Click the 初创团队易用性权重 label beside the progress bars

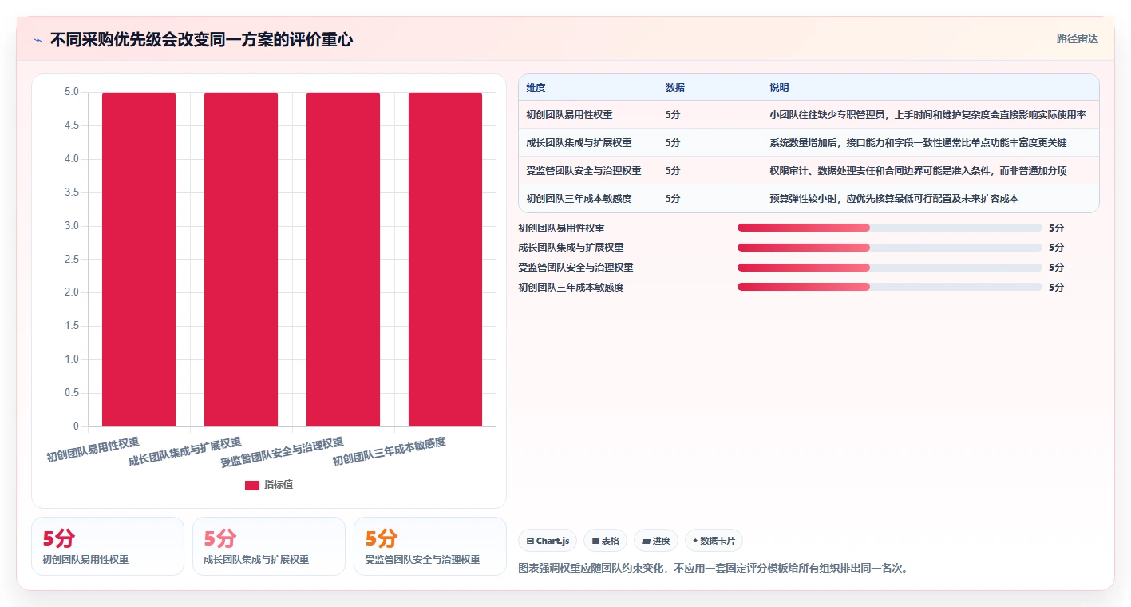pos(561,228)
